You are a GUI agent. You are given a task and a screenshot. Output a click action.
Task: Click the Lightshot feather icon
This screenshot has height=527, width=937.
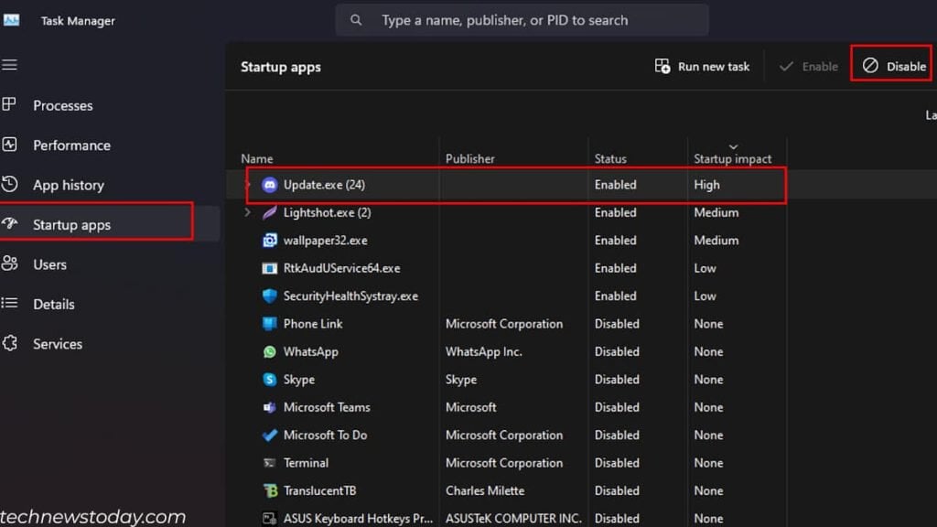(269, 212)
